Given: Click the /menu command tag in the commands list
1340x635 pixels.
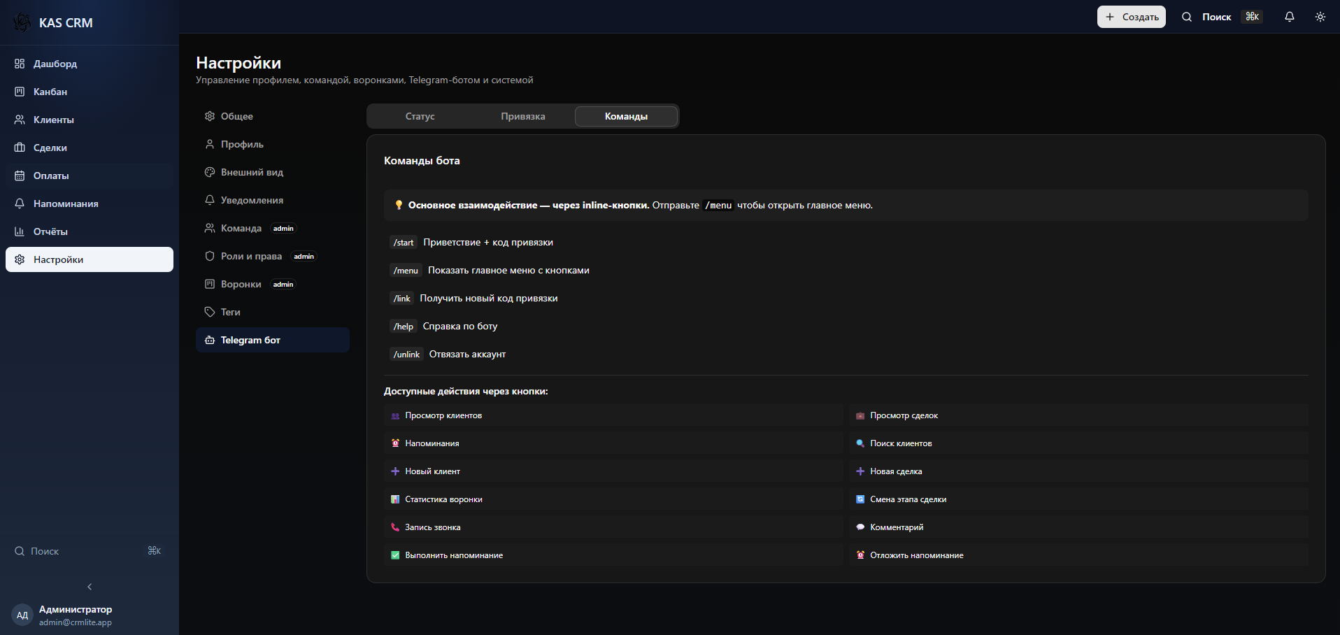Looking at the screenshot, I should click(x=406, y=271).
